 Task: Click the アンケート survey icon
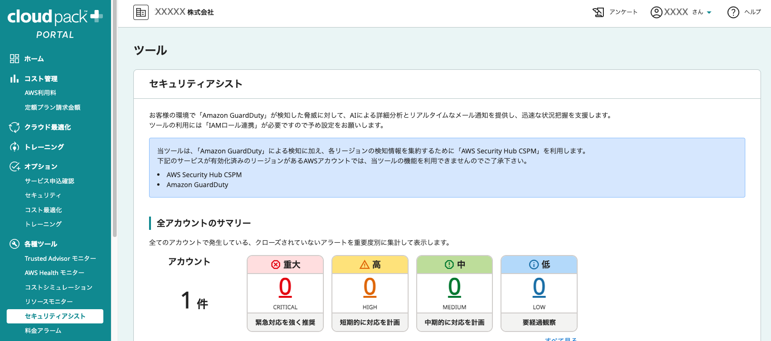tap(598, 12)
